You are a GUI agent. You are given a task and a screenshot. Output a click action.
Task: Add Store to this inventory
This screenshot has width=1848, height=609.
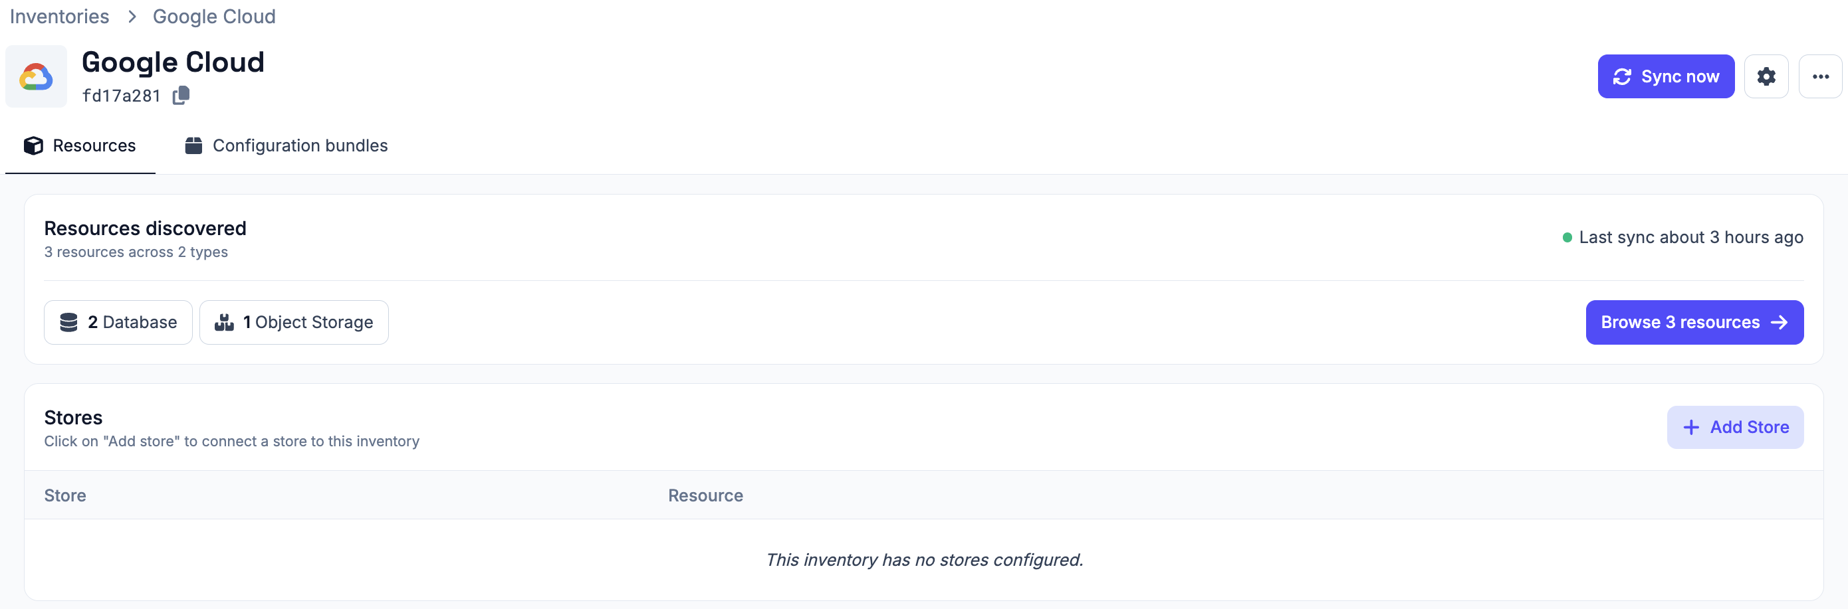point(1734,427)
